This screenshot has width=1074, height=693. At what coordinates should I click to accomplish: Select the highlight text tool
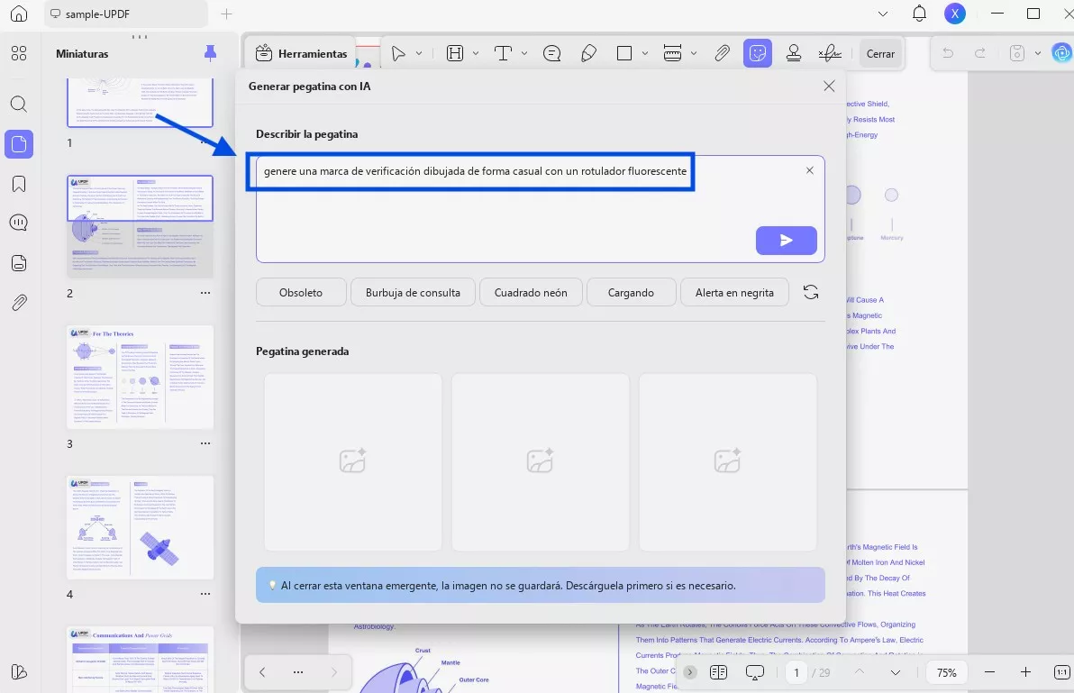(455, 53)
